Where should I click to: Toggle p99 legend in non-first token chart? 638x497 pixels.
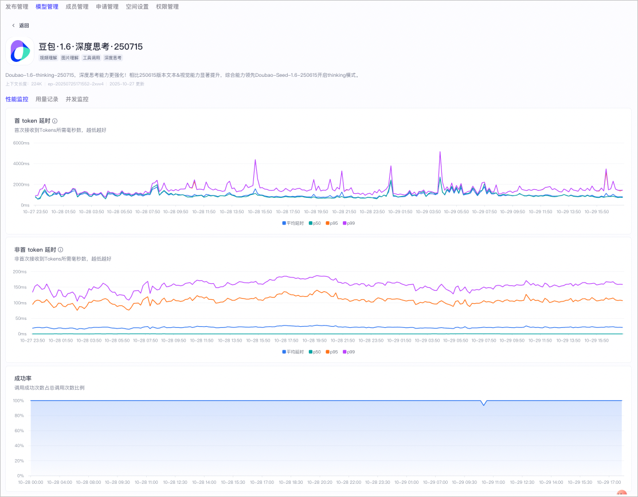349,352
